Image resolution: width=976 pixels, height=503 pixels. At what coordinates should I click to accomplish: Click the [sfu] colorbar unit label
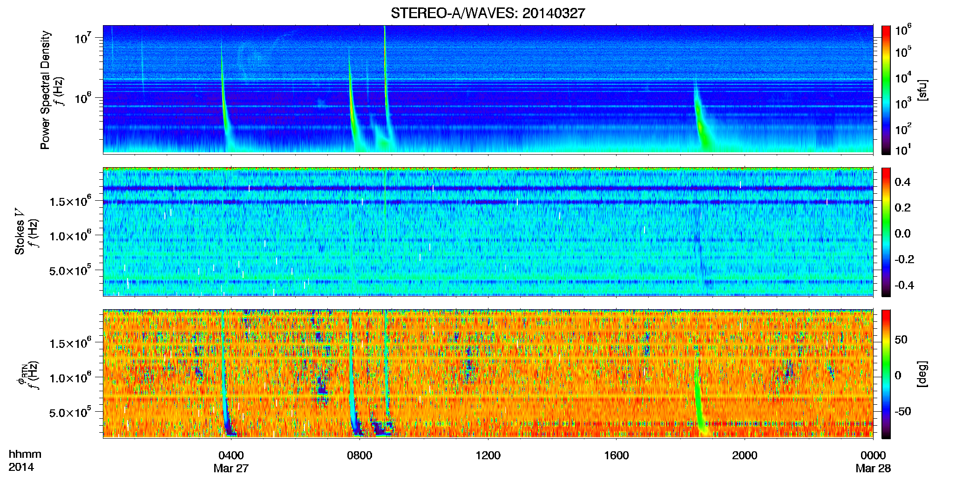click(x=922, y=90)
